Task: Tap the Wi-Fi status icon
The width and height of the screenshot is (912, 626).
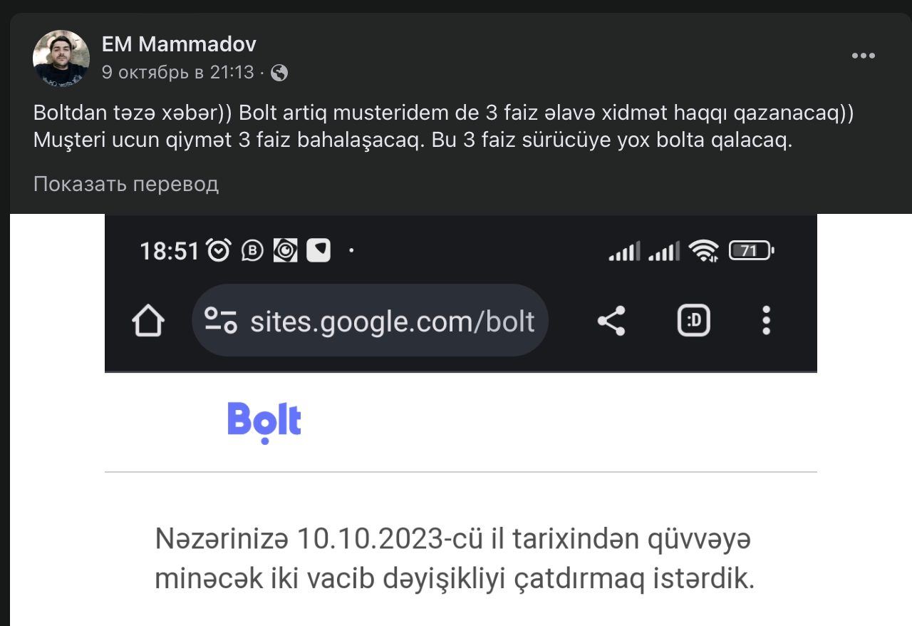Action: point(704,251)
